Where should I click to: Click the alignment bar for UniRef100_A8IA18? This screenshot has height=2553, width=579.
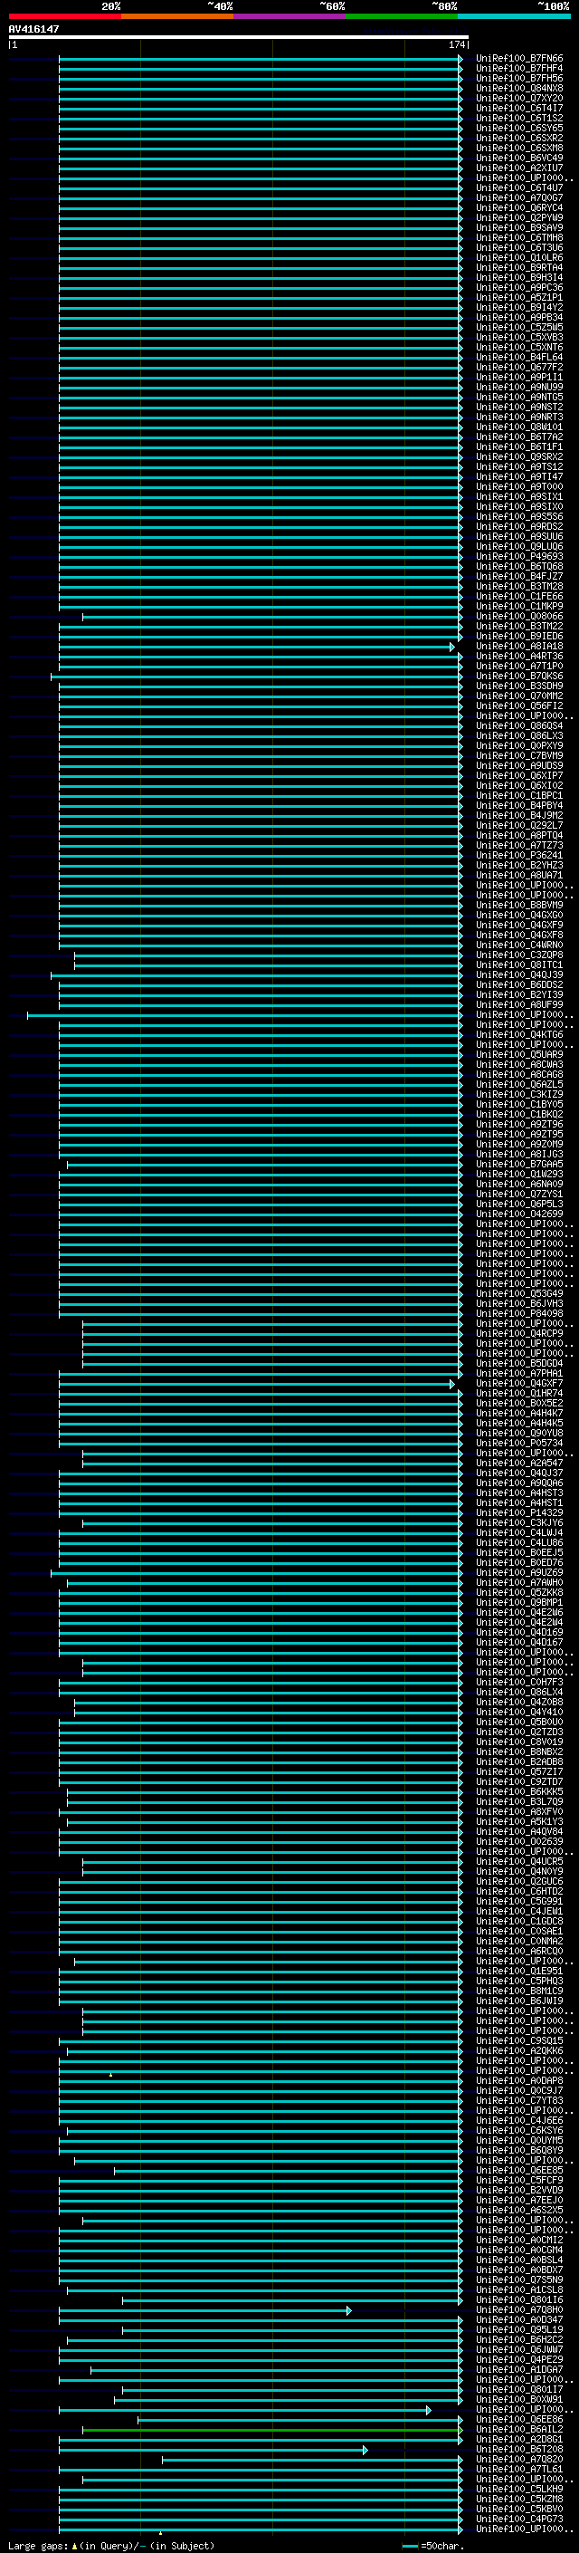click(x=256, y=647)
